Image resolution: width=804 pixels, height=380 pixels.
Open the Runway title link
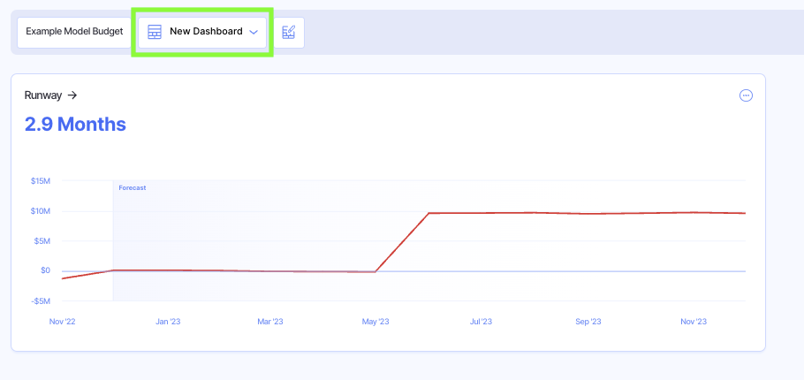pos(43,95)
